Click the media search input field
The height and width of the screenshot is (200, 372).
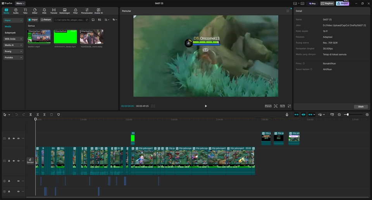click(71, 20)
